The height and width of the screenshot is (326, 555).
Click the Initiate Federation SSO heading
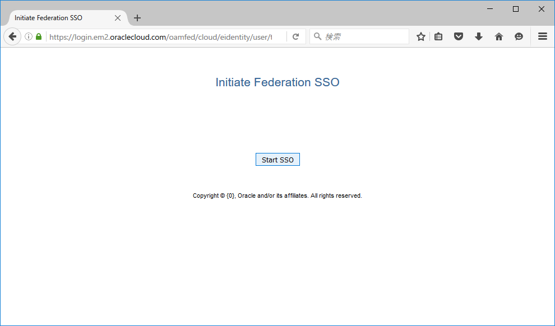click(x=277, y=82)
